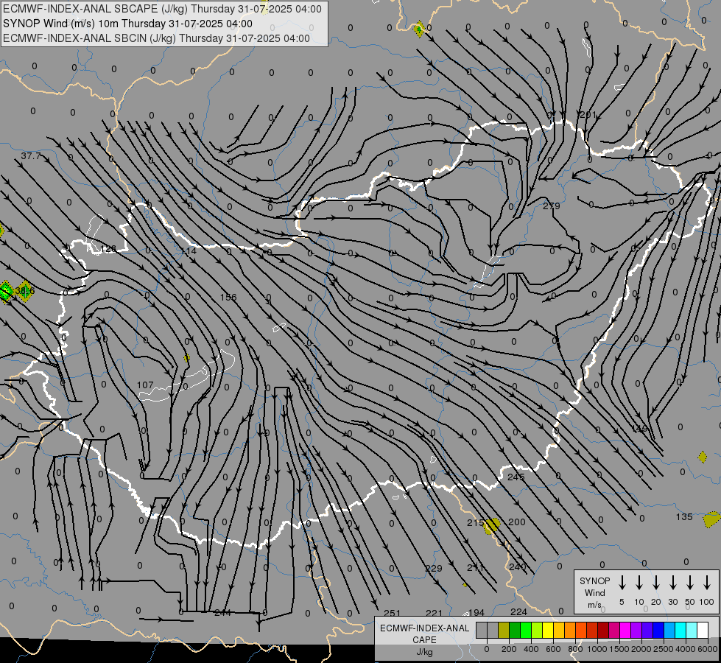
Task: Click the 'SYNOP' label in the wind legend
Action: click(594, 580)
